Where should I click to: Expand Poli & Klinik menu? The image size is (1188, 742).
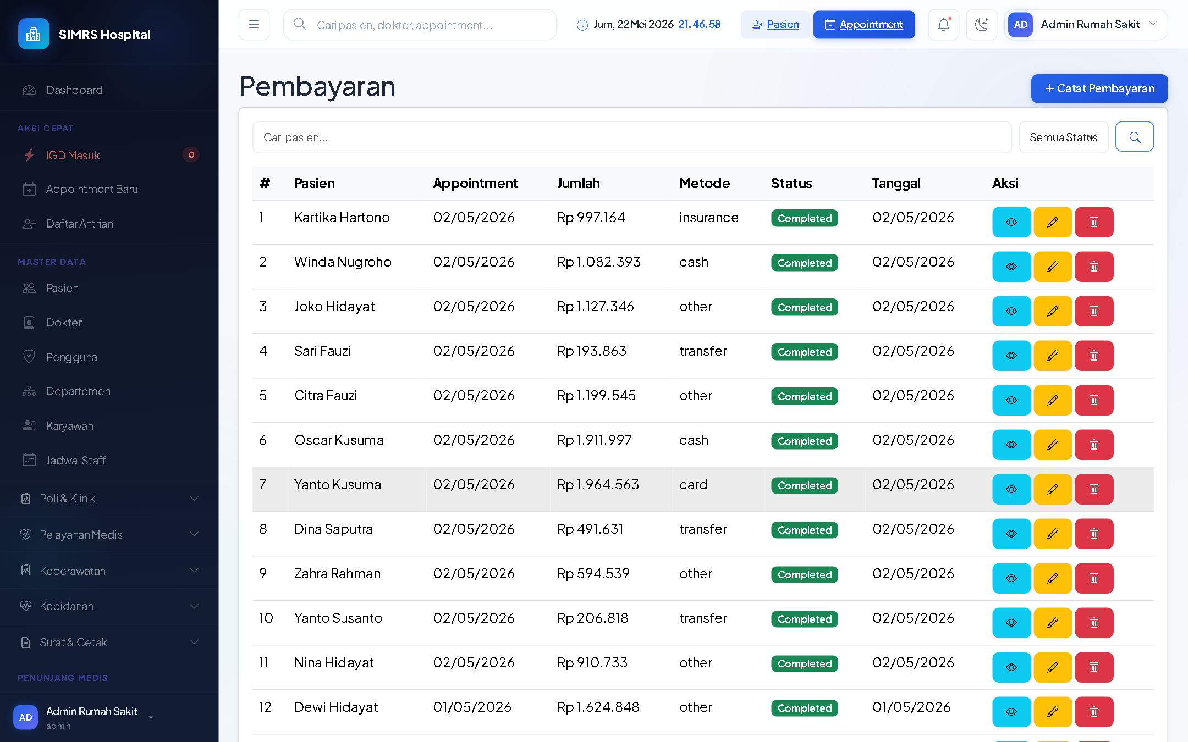point(109,499)
